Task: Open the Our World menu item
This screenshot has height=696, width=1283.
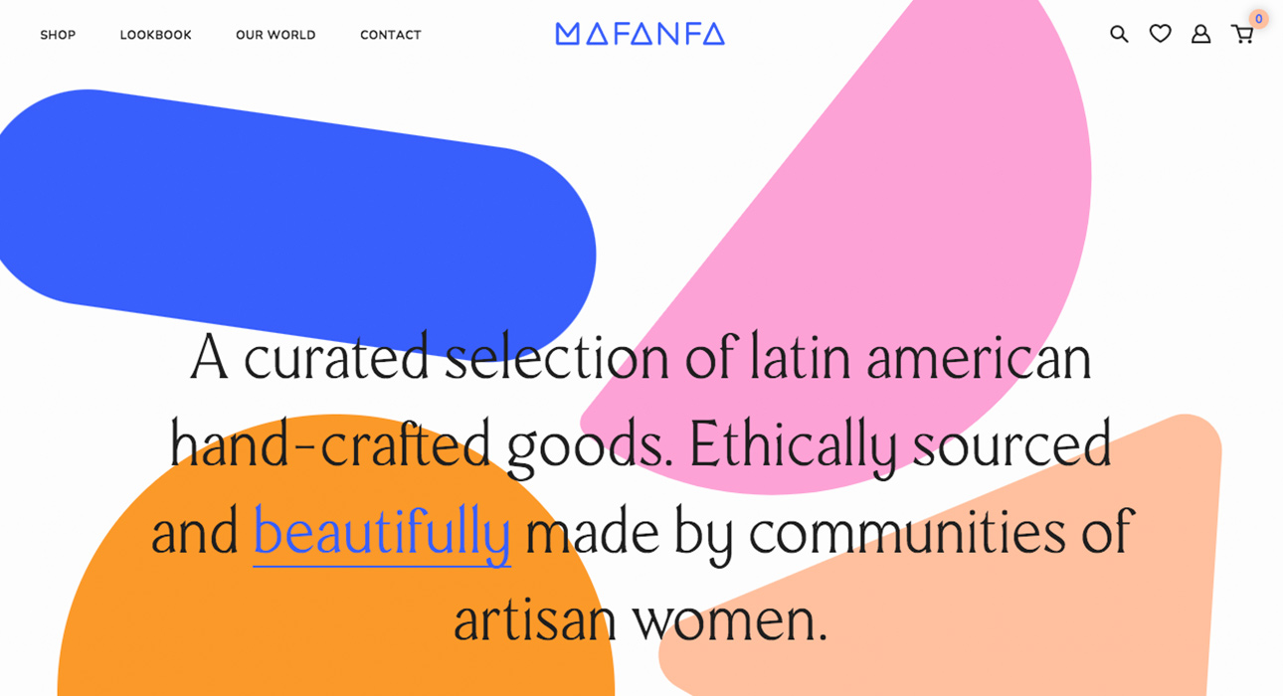Action: pos(275,35)
